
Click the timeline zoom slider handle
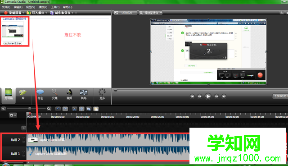click(x=30, y=109)
